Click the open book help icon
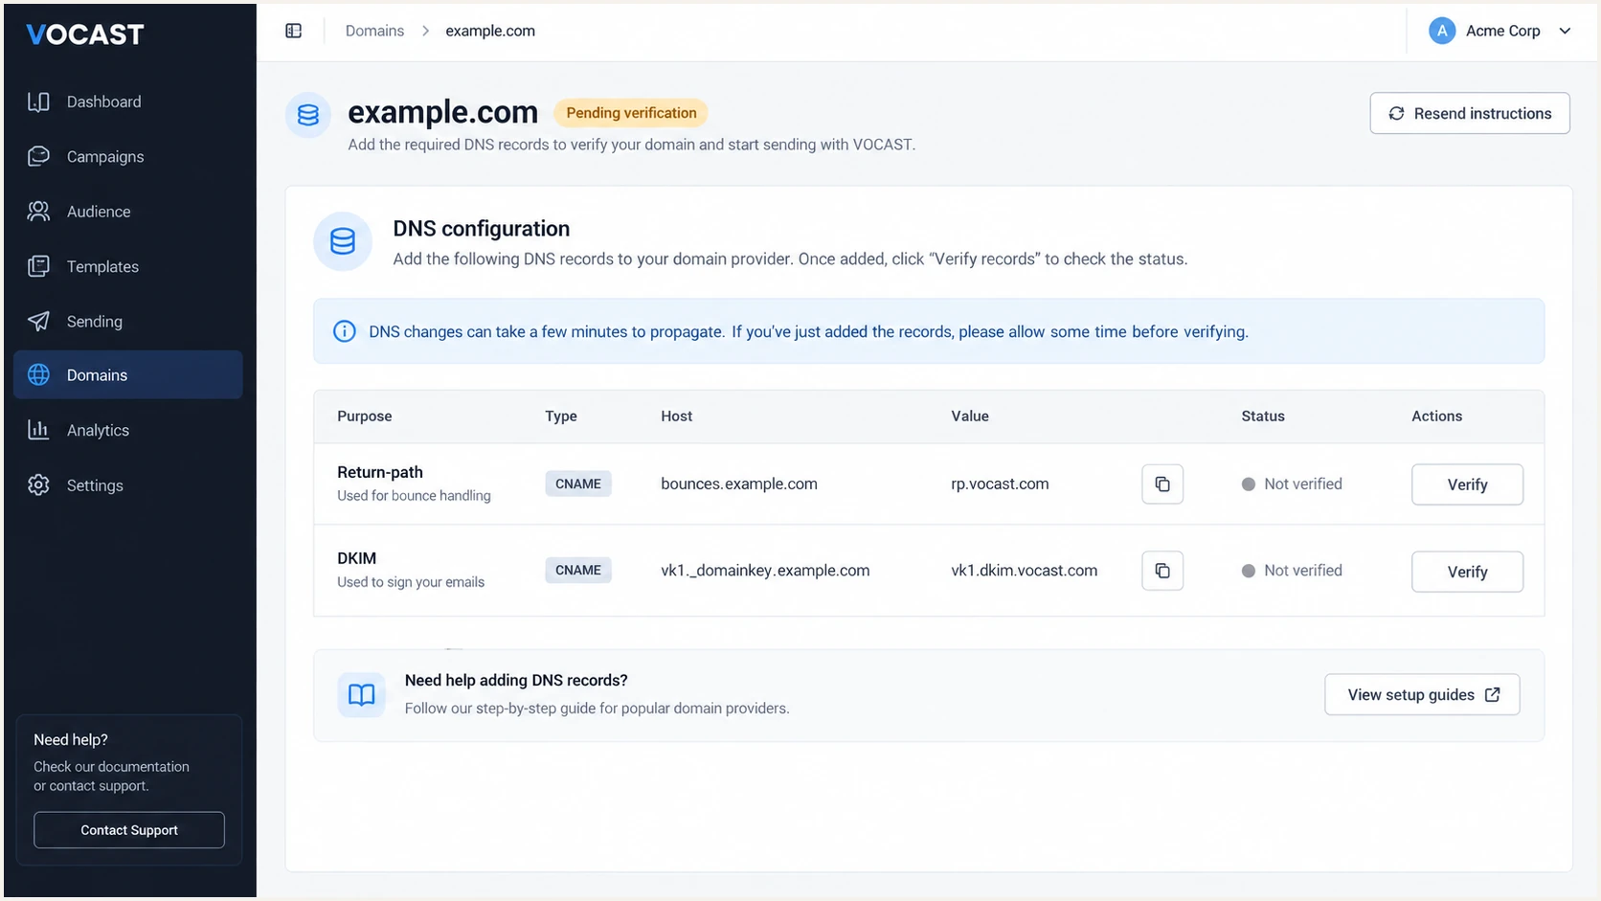This screenshot has width=1601, height=901. coord(361,695)
